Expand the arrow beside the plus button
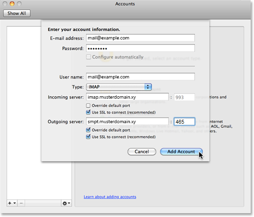This screenshot has width=254, height=217. click(14, 203)
